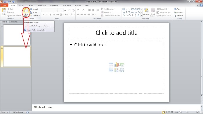Select the text box shape in gallery
Screen dimensions: 203x114
(x=124, y=9)
